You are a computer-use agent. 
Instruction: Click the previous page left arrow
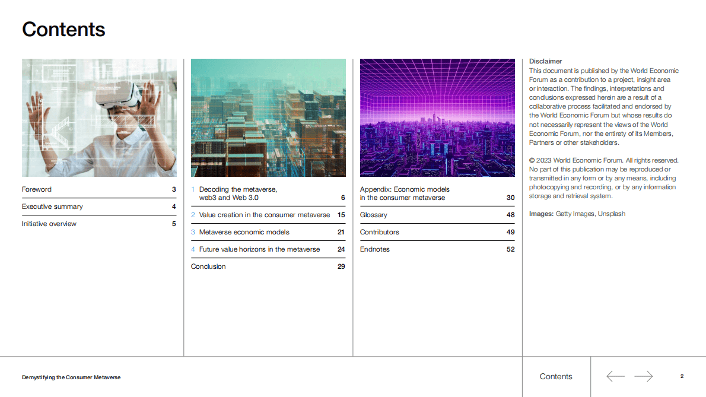coord(615,376)
